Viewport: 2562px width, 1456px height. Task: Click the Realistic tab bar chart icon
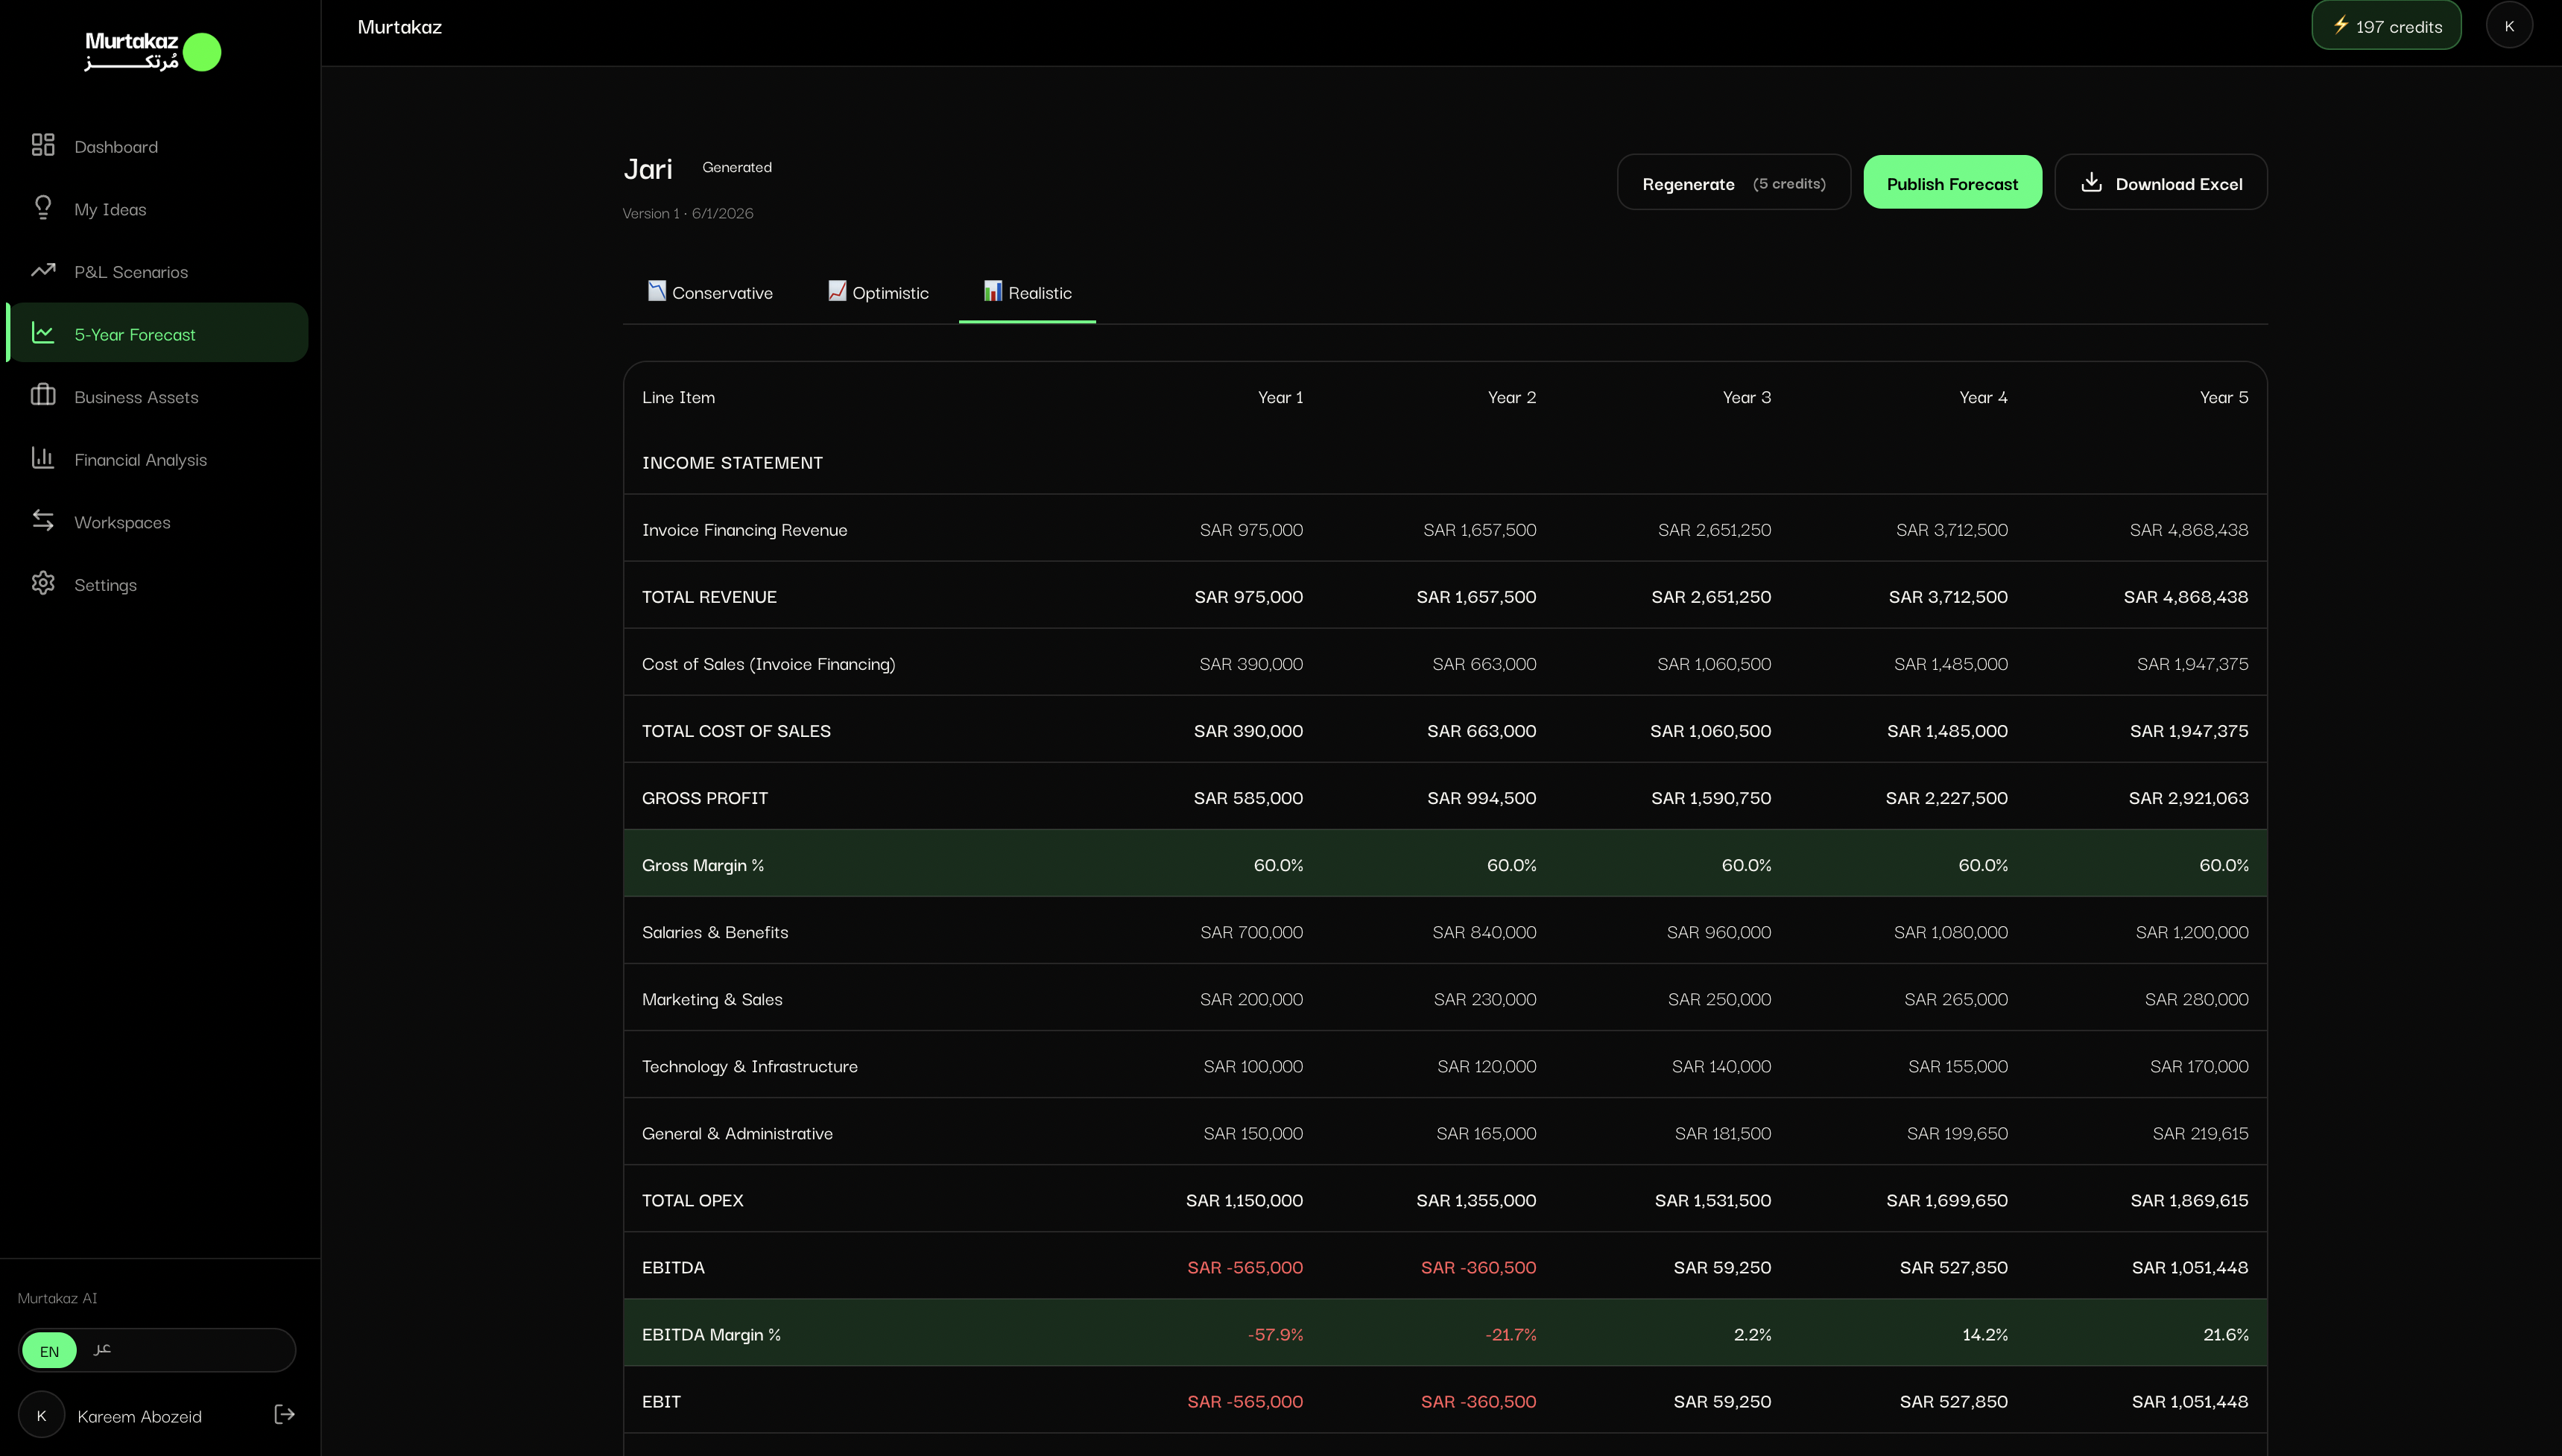pos(993,291)
